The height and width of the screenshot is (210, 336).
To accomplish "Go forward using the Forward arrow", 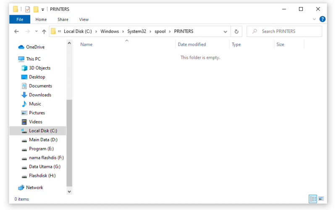I will 27,31.
